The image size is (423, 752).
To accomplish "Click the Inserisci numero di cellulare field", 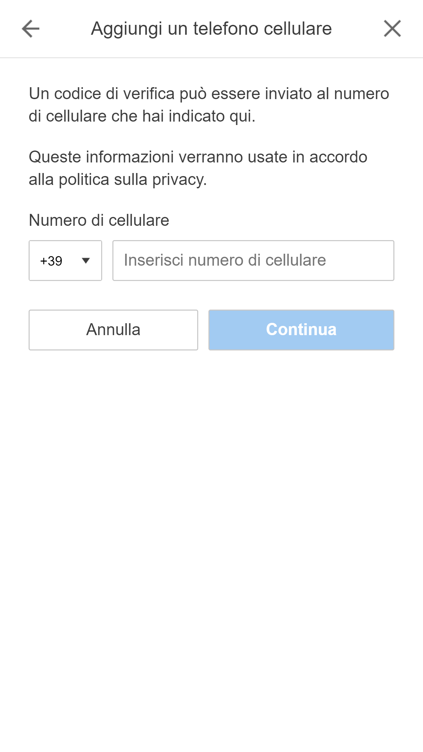I will [253, 260].
